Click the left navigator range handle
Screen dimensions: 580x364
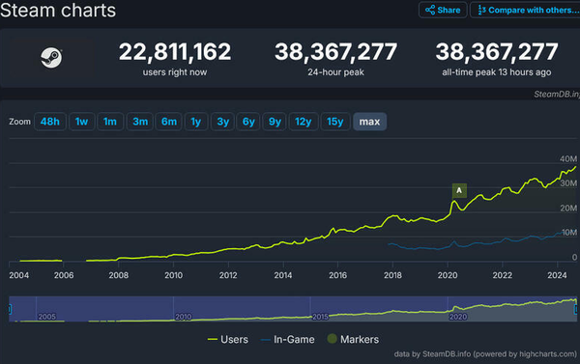[x=10, y=309]
